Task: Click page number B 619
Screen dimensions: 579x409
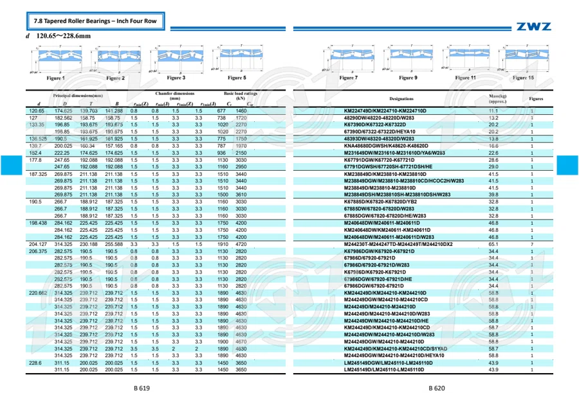Action: click(142, 388)
